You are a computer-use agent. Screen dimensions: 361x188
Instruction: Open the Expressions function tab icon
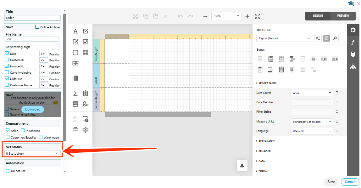(353, 42)
